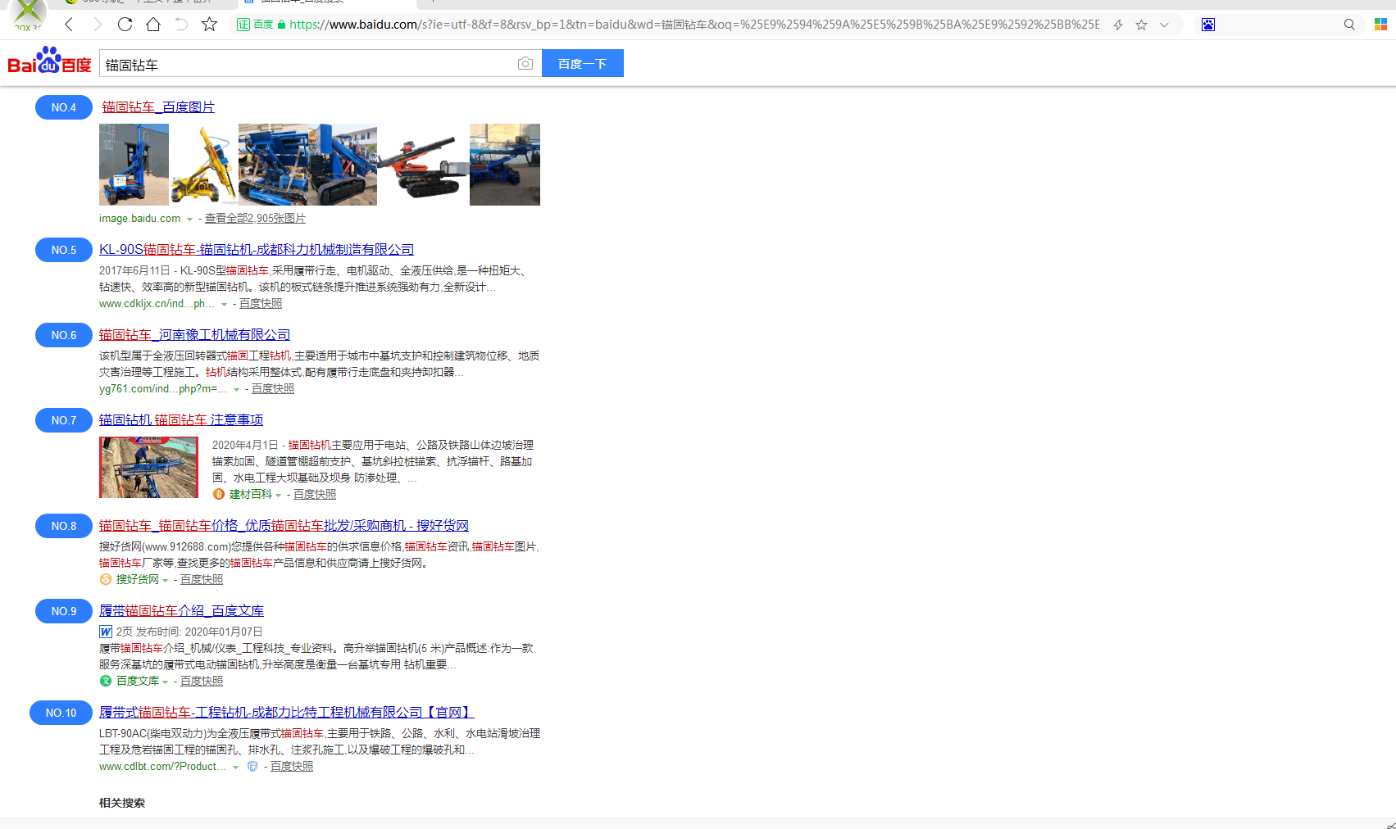Expand the arrow next to www.cdkljx.cn

click(224, 305)
